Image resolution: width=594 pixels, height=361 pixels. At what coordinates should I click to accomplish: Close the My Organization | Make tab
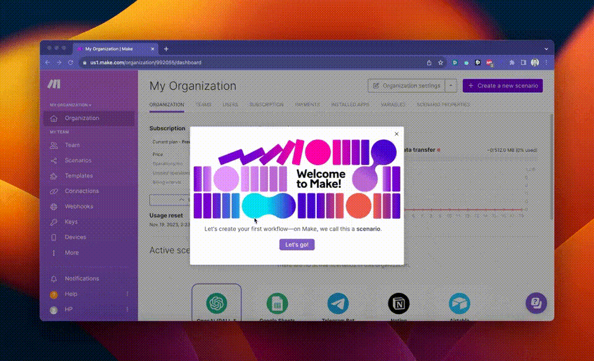click(x=153, y=49)
